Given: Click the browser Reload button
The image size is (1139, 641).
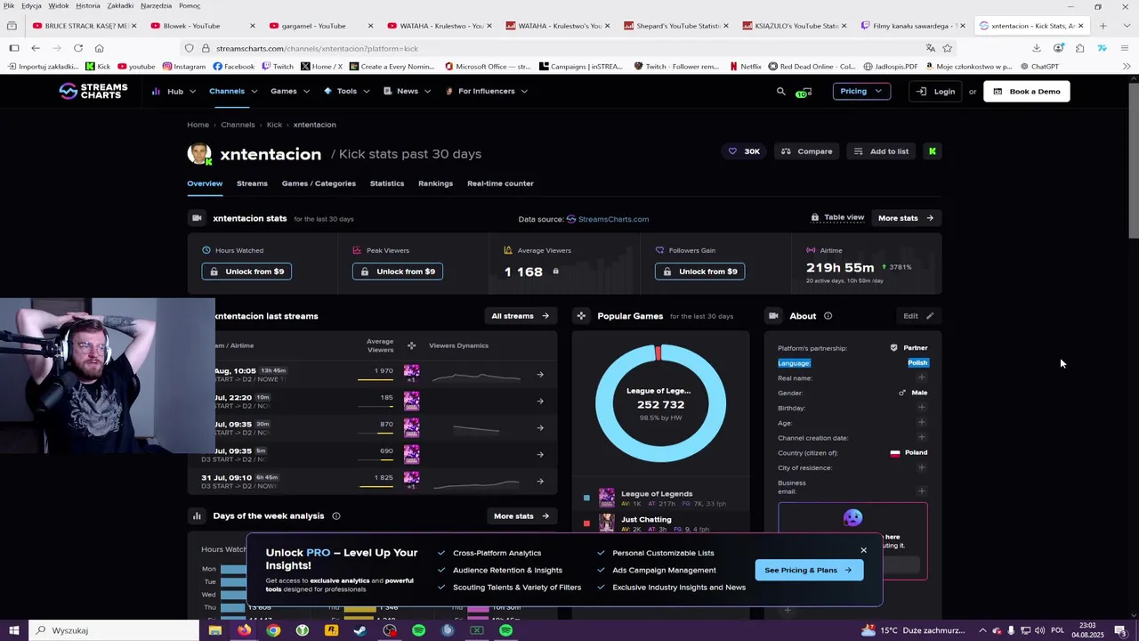Looking at the screenshot, I should (78, 48).
